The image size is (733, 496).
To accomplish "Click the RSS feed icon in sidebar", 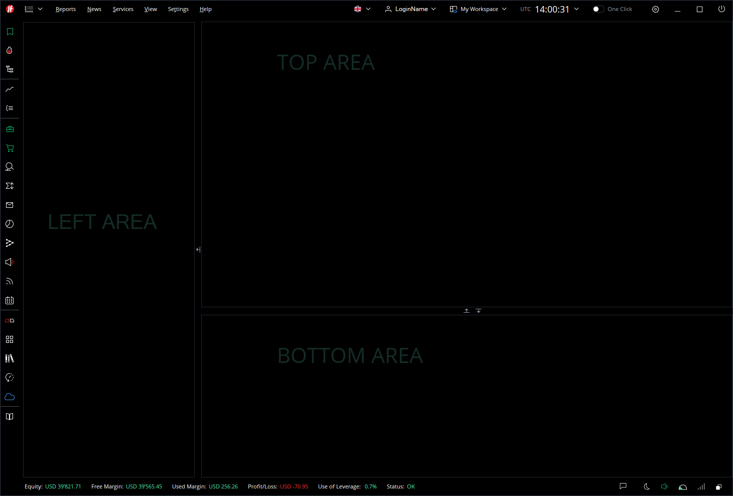I will [x=10, y=281].
